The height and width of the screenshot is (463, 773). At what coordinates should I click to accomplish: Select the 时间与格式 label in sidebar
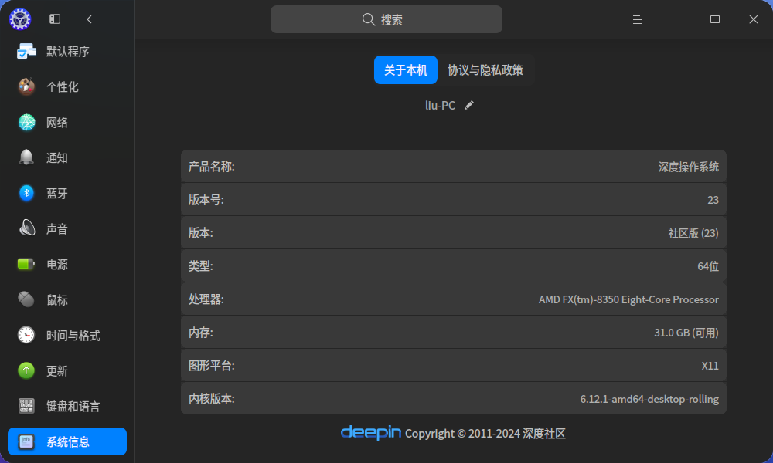click(73, 336)
